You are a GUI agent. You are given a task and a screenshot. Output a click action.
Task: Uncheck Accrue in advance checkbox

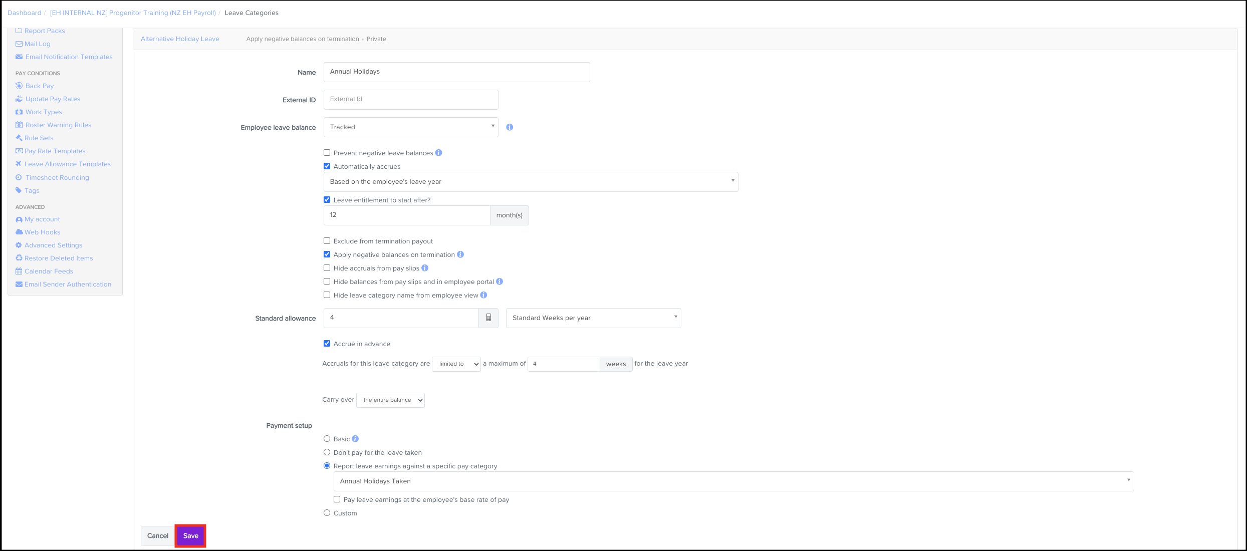click(327, 344)
